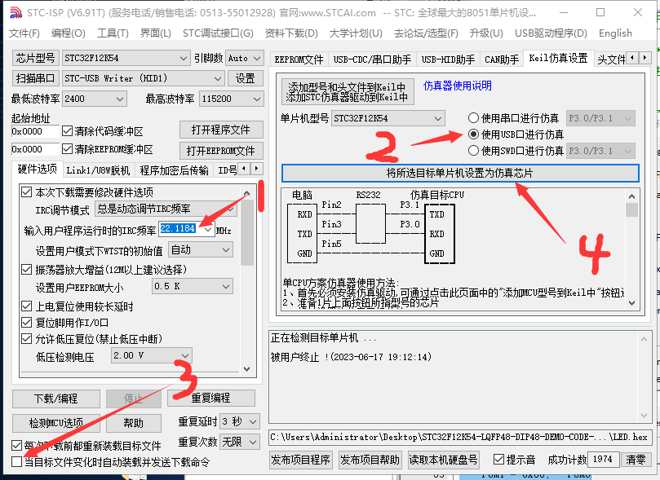
Task: Open the 工具(T) menu
Action: click(113, 33)
